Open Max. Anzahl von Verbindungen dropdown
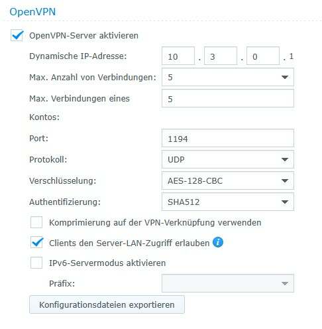 click(228, 77)
